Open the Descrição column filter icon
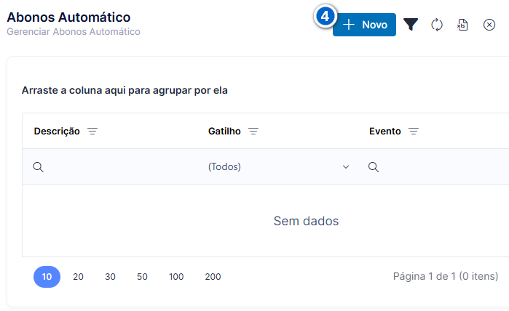509x311 pixels. 92,132
